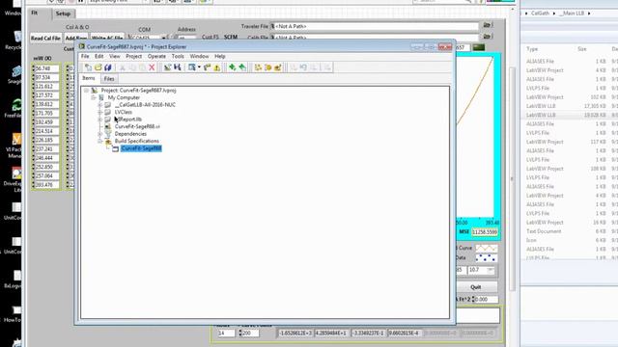Viewport: 618px width, 347px height.
Task: Click the greyed Cut scissors toolbar icon
Action: click(123, 67)
